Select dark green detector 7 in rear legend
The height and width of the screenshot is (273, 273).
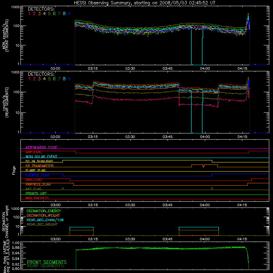tap(59, 79)
